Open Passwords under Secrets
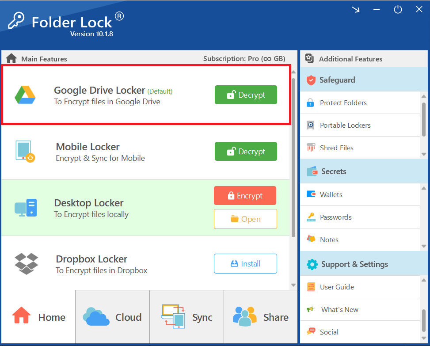Image resolution: width=430 pixels, height=346 pixels. point(360,217)
